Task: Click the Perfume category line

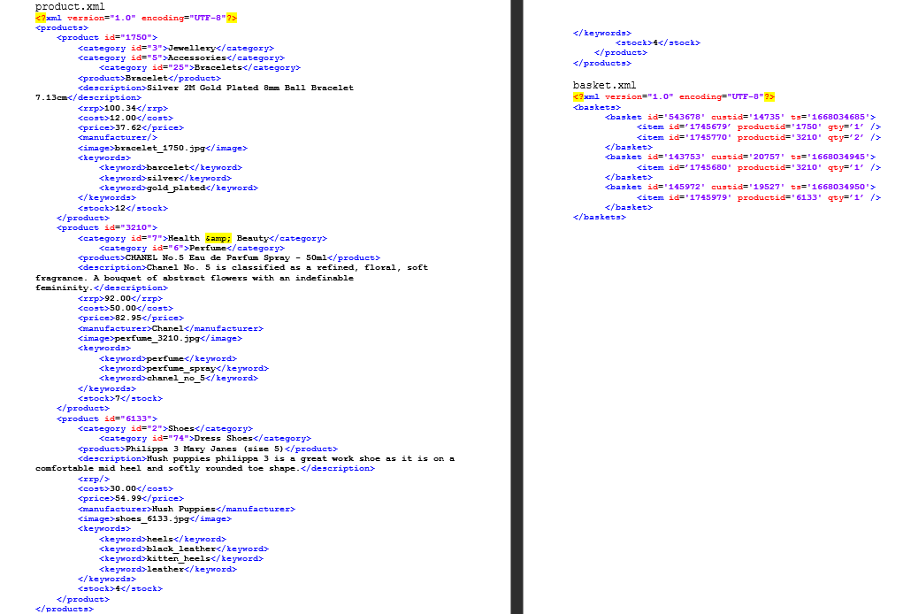Action: click(x=192, y=249)
